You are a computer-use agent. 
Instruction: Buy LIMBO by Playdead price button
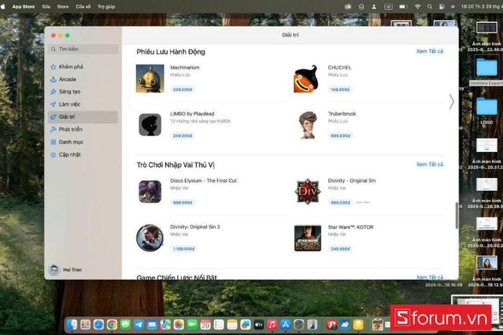(183, 136)
